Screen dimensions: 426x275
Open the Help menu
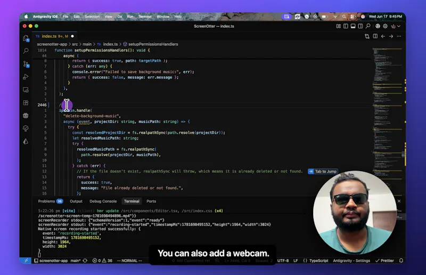point(178,17)
